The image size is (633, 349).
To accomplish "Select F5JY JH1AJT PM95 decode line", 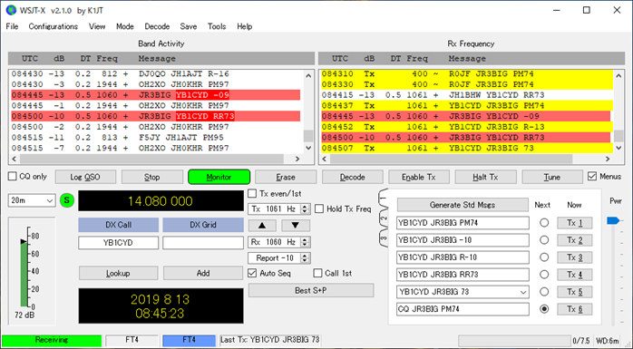I will [156, 138].
